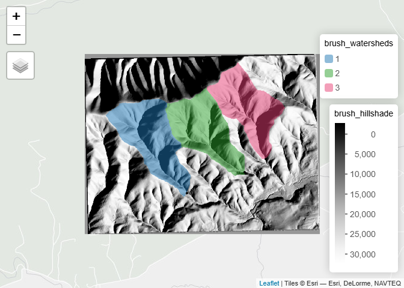Click the brush_watersheds legend title
404x288 pixels.
click(x=358, y=43)
